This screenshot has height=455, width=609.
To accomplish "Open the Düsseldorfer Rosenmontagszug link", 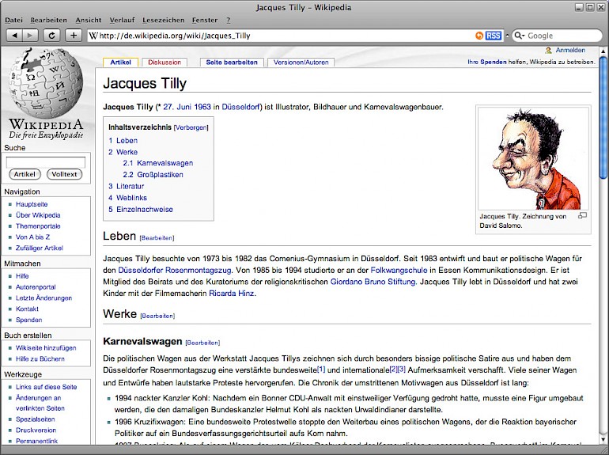I will pyautogui.click(x=175, y=270).
